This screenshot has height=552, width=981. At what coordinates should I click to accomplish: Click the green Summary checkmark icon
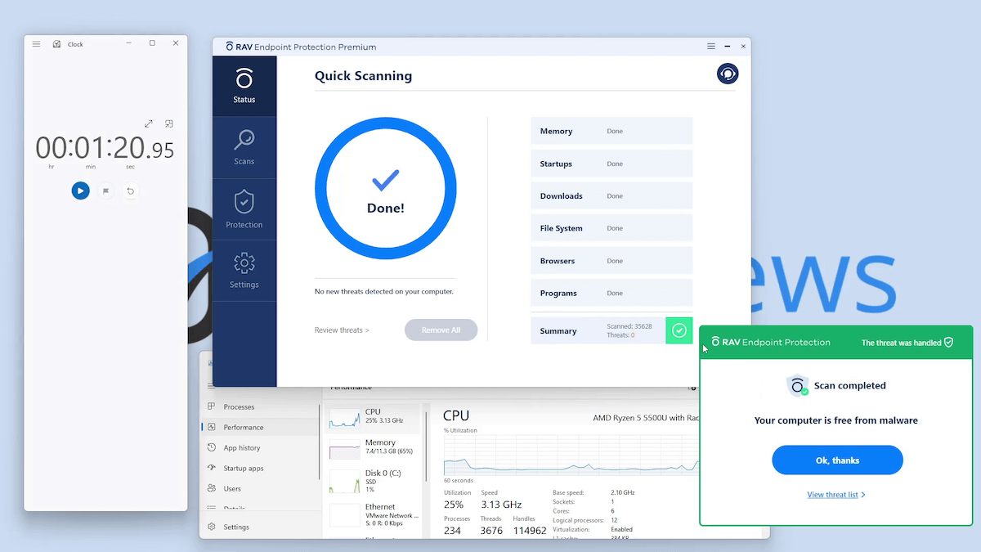[x=679, y=330]
